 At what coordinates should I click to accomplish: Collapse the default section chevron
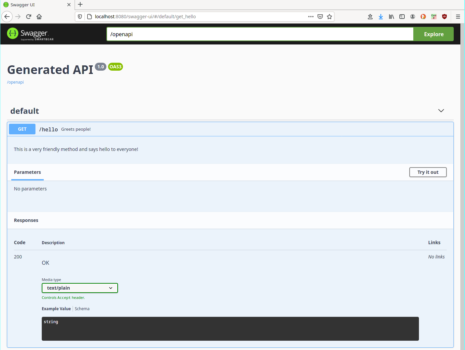[441, 111]
